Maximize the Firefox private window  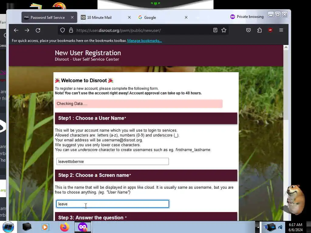click(x=278, y=15)
